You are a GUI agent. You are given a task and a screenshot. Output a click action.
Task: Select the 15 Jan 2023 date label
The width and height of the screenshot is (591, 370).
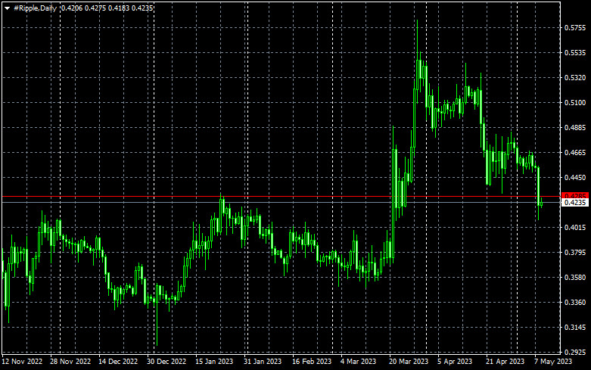tap(214, 362)
